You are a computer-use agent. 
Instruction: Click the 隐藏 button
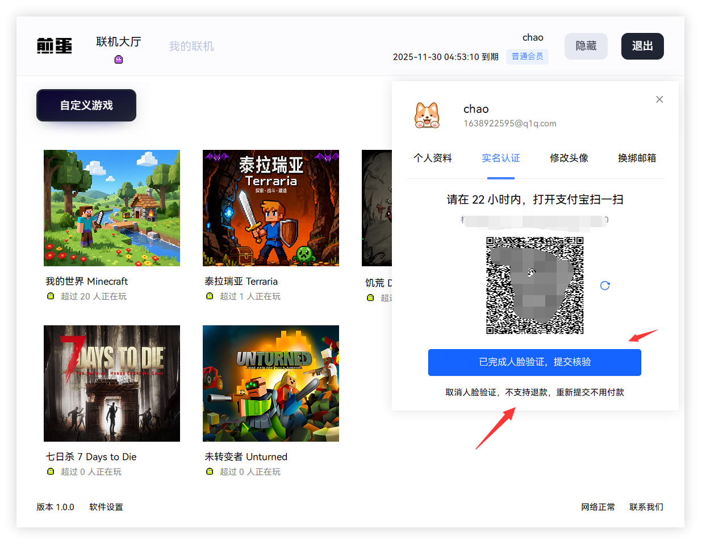tap(586, 46)
